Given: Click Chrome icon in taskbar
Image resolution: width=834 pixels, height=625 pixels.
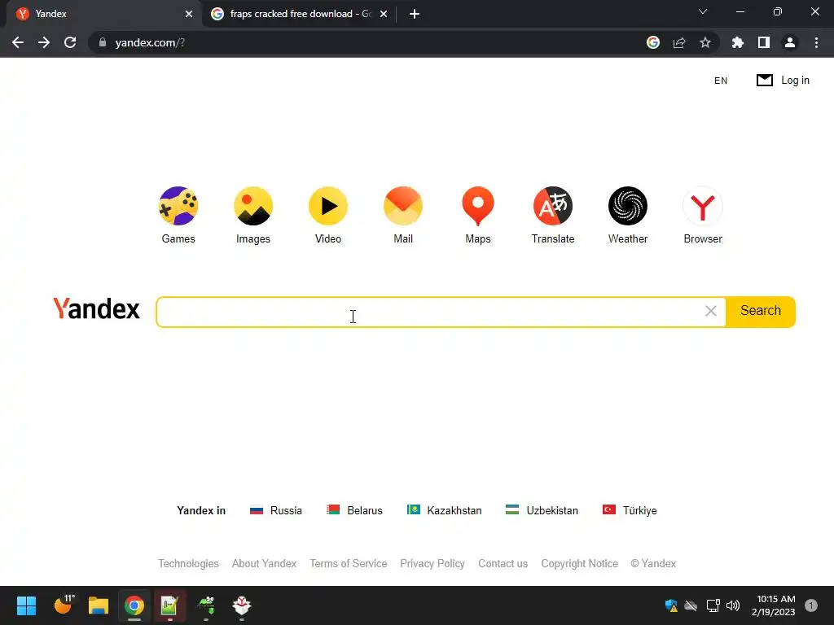Looking at the screenshot, I should (x=134, y=605).
